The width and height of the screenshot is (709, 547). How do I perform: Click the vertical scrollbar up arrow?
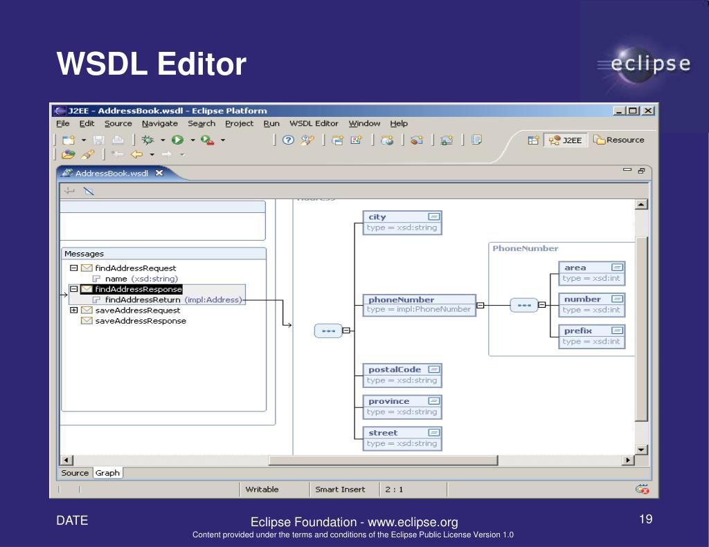641,204
